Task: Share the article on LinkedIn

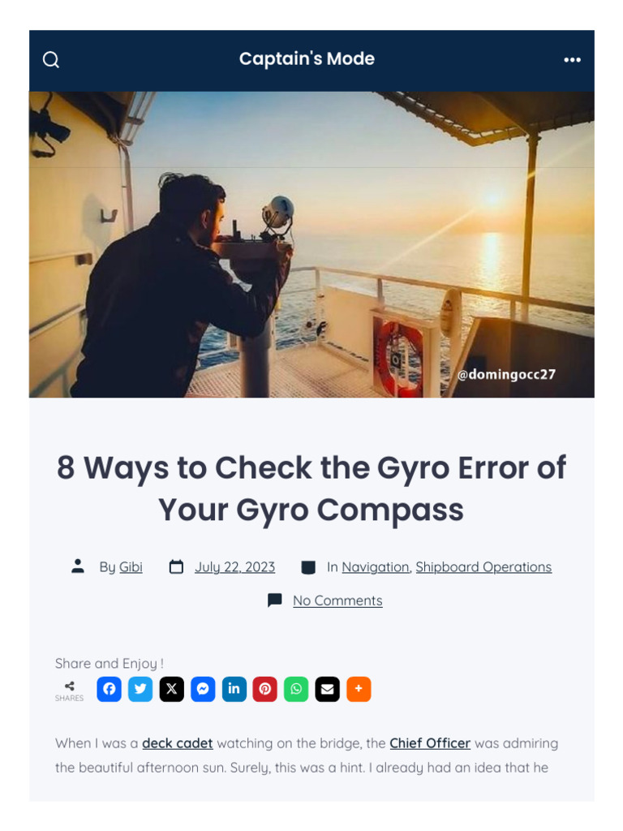Action: tap(234, 688)
